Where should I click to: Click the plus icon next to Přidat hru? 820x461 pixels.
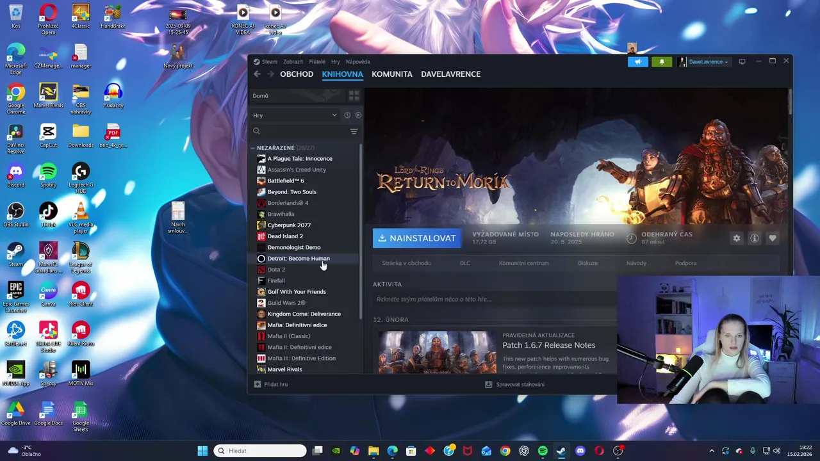coord(258,384)
